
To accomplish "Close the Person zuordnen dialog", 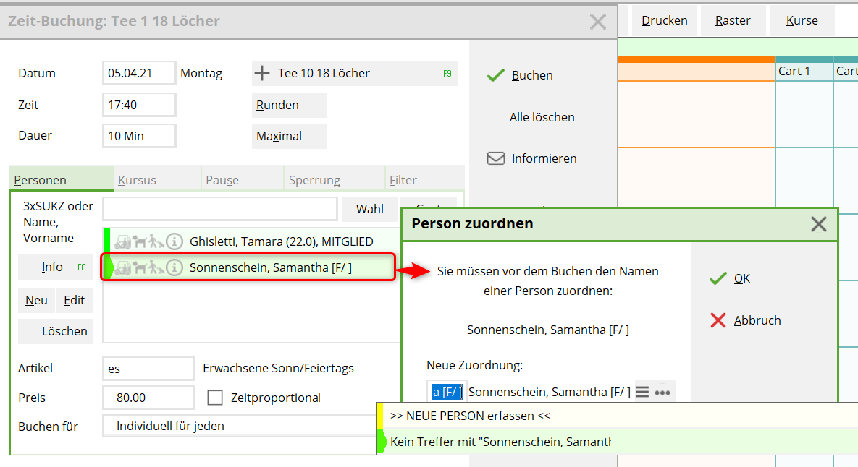I will pyautogui.click(x=819, y=224).
